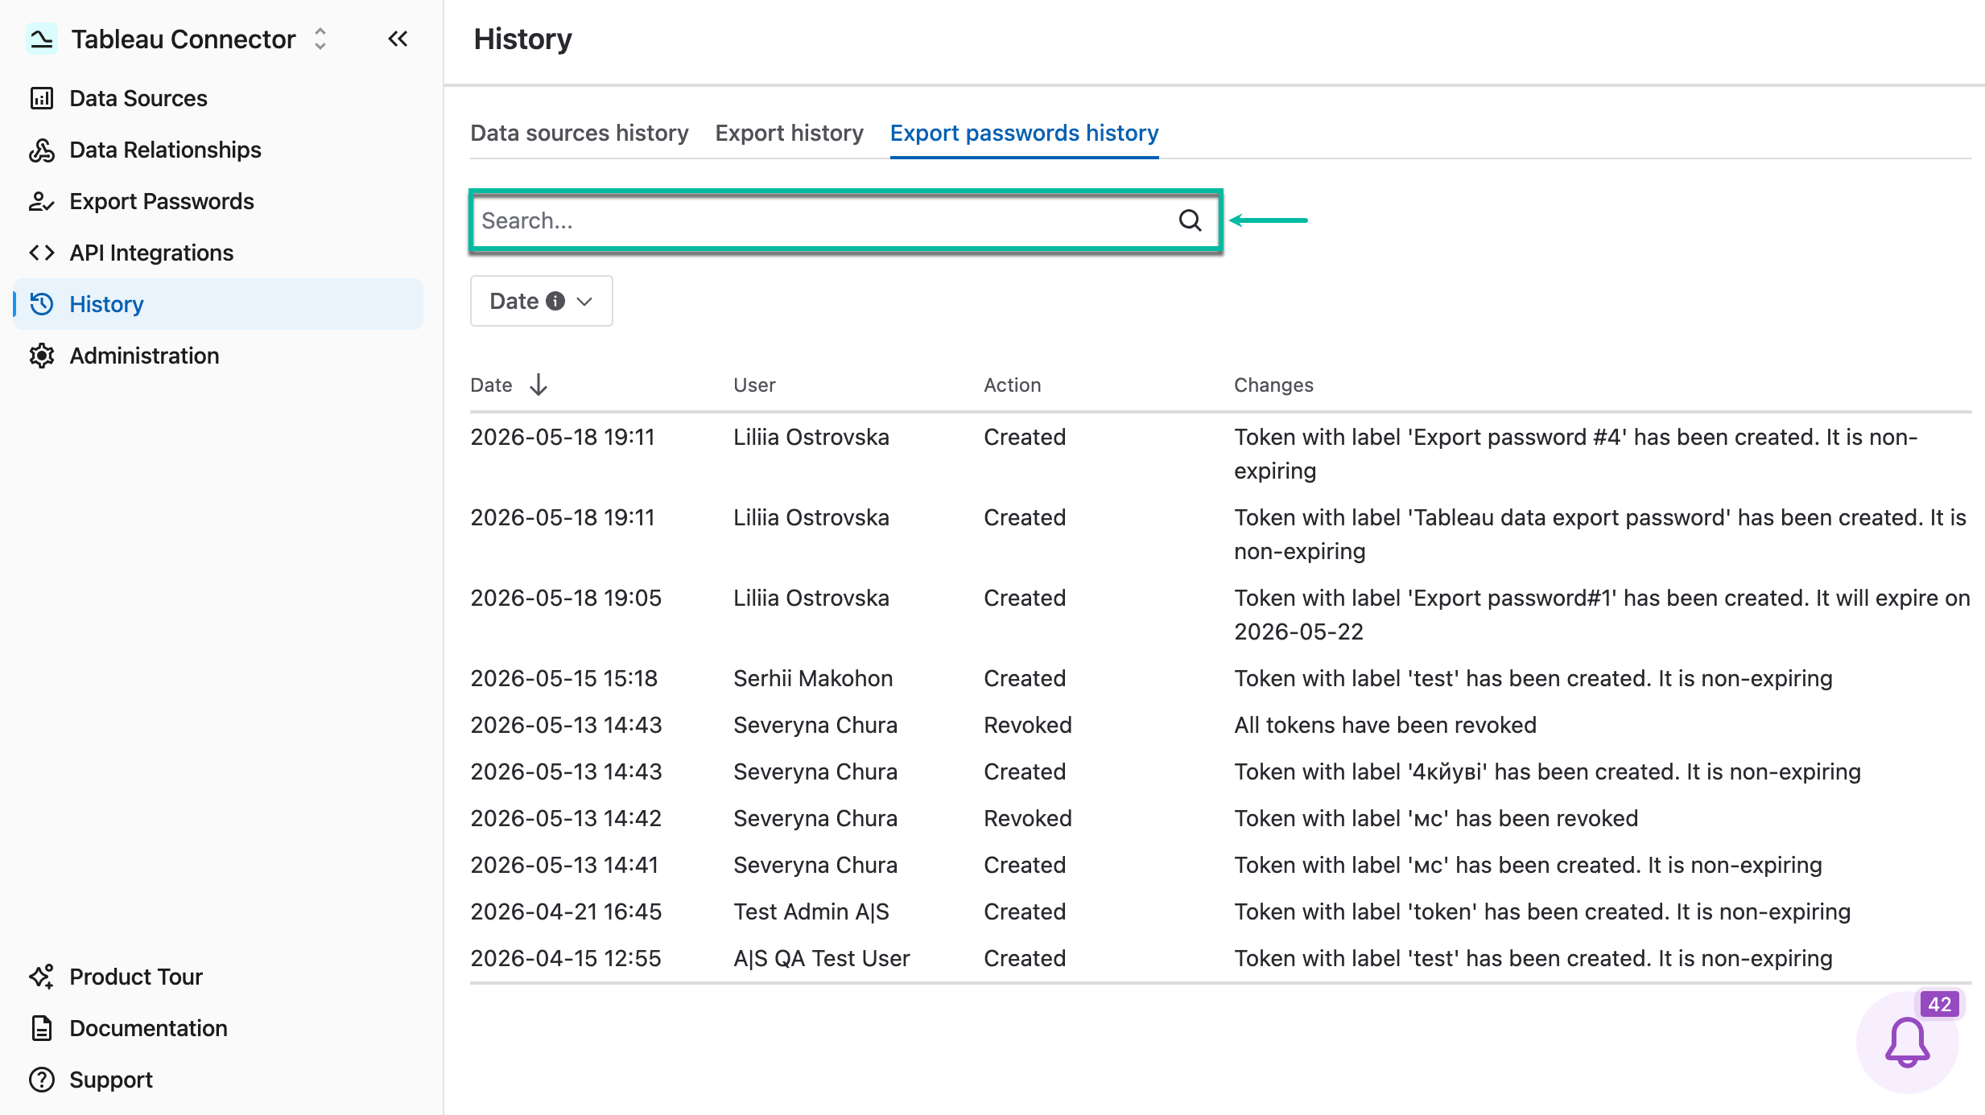Click user A|S QA Test User
The image size is (1985, 1115).
tap(822, 958)
